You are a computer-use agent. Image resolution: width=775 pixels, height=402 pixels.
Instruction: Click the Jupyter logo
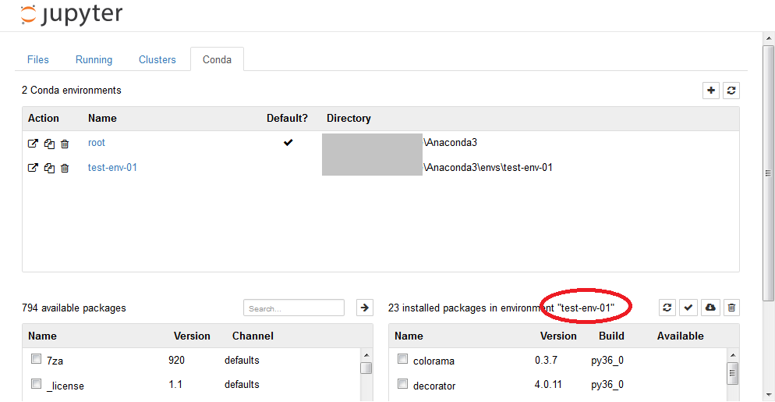[x=71, y=15]
